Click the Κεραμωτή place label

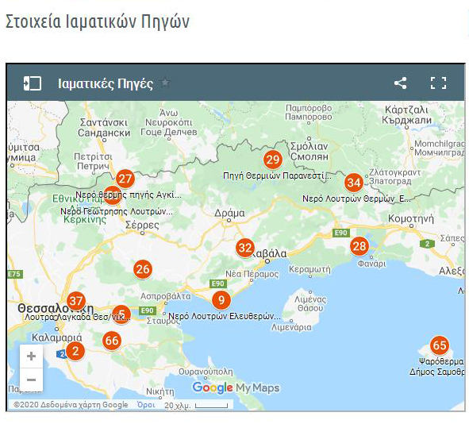(309, 270)
